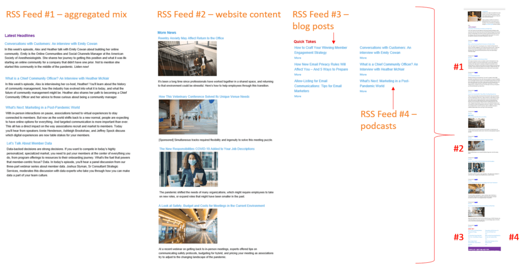Click More under Email Privacy Rules post
The image size is (523, 269).
coord(298,75)
